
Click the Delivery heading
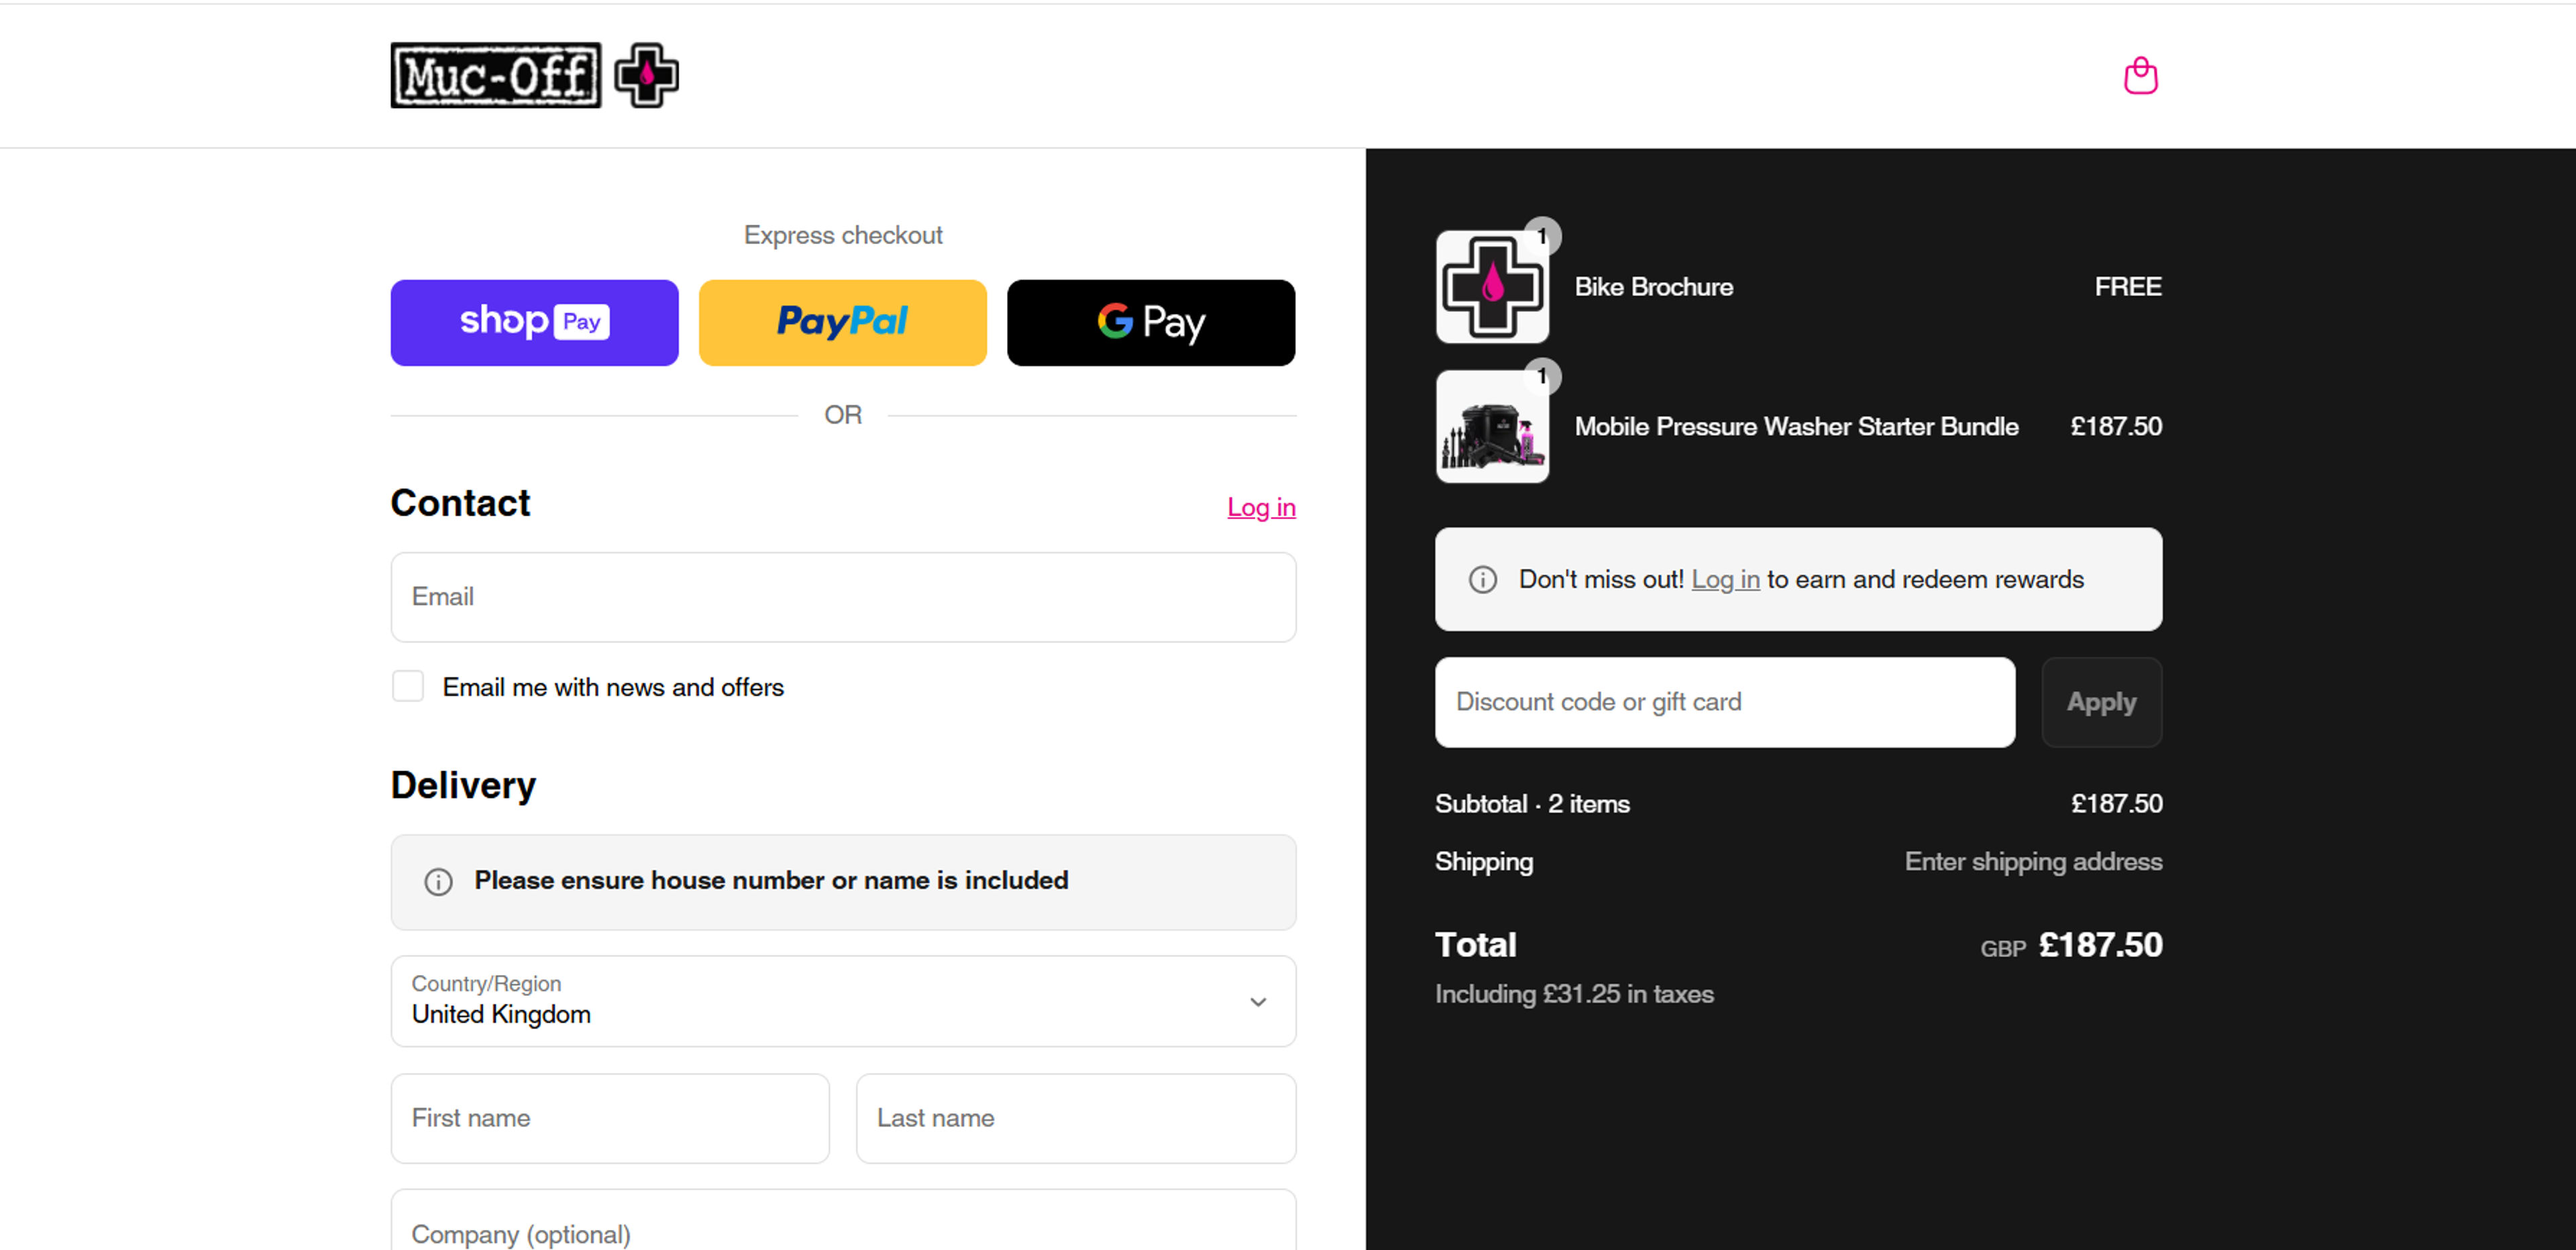(x=463, y=786)
